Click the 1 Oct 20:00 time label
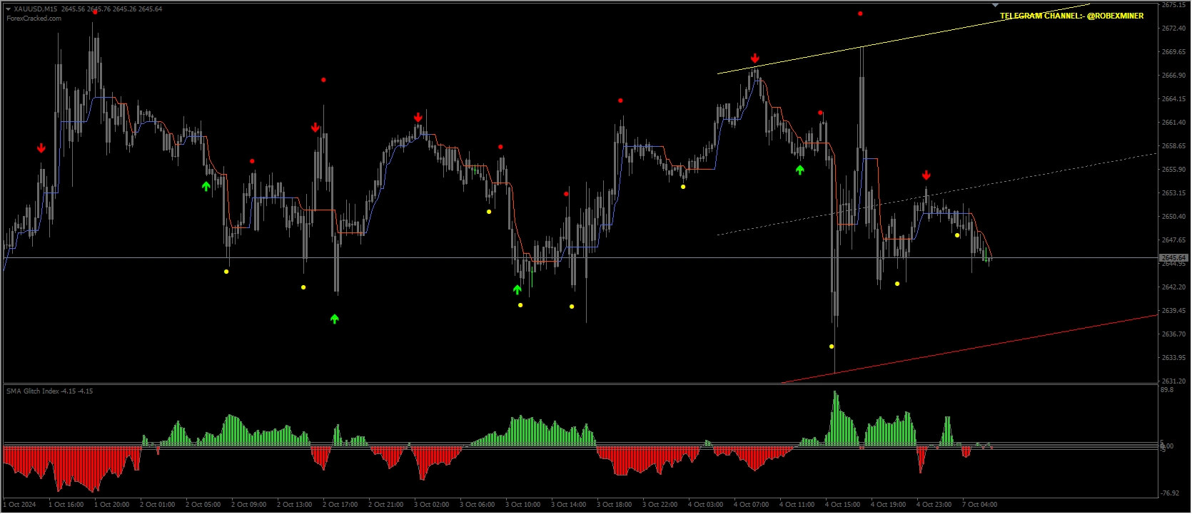 (x=111, y=505)
